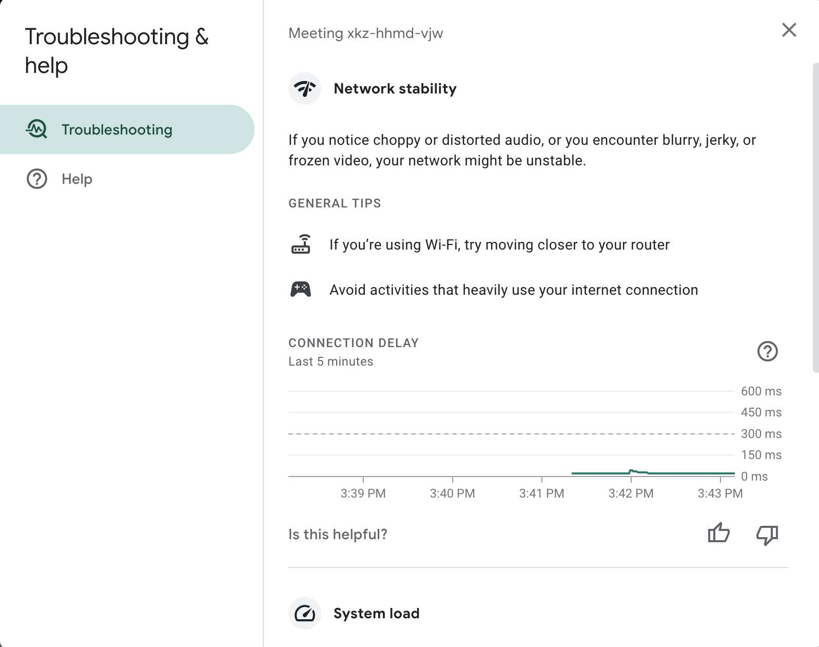819x647 pixels.
Task: Open connection delay help question icon
Action: point(767,351)
